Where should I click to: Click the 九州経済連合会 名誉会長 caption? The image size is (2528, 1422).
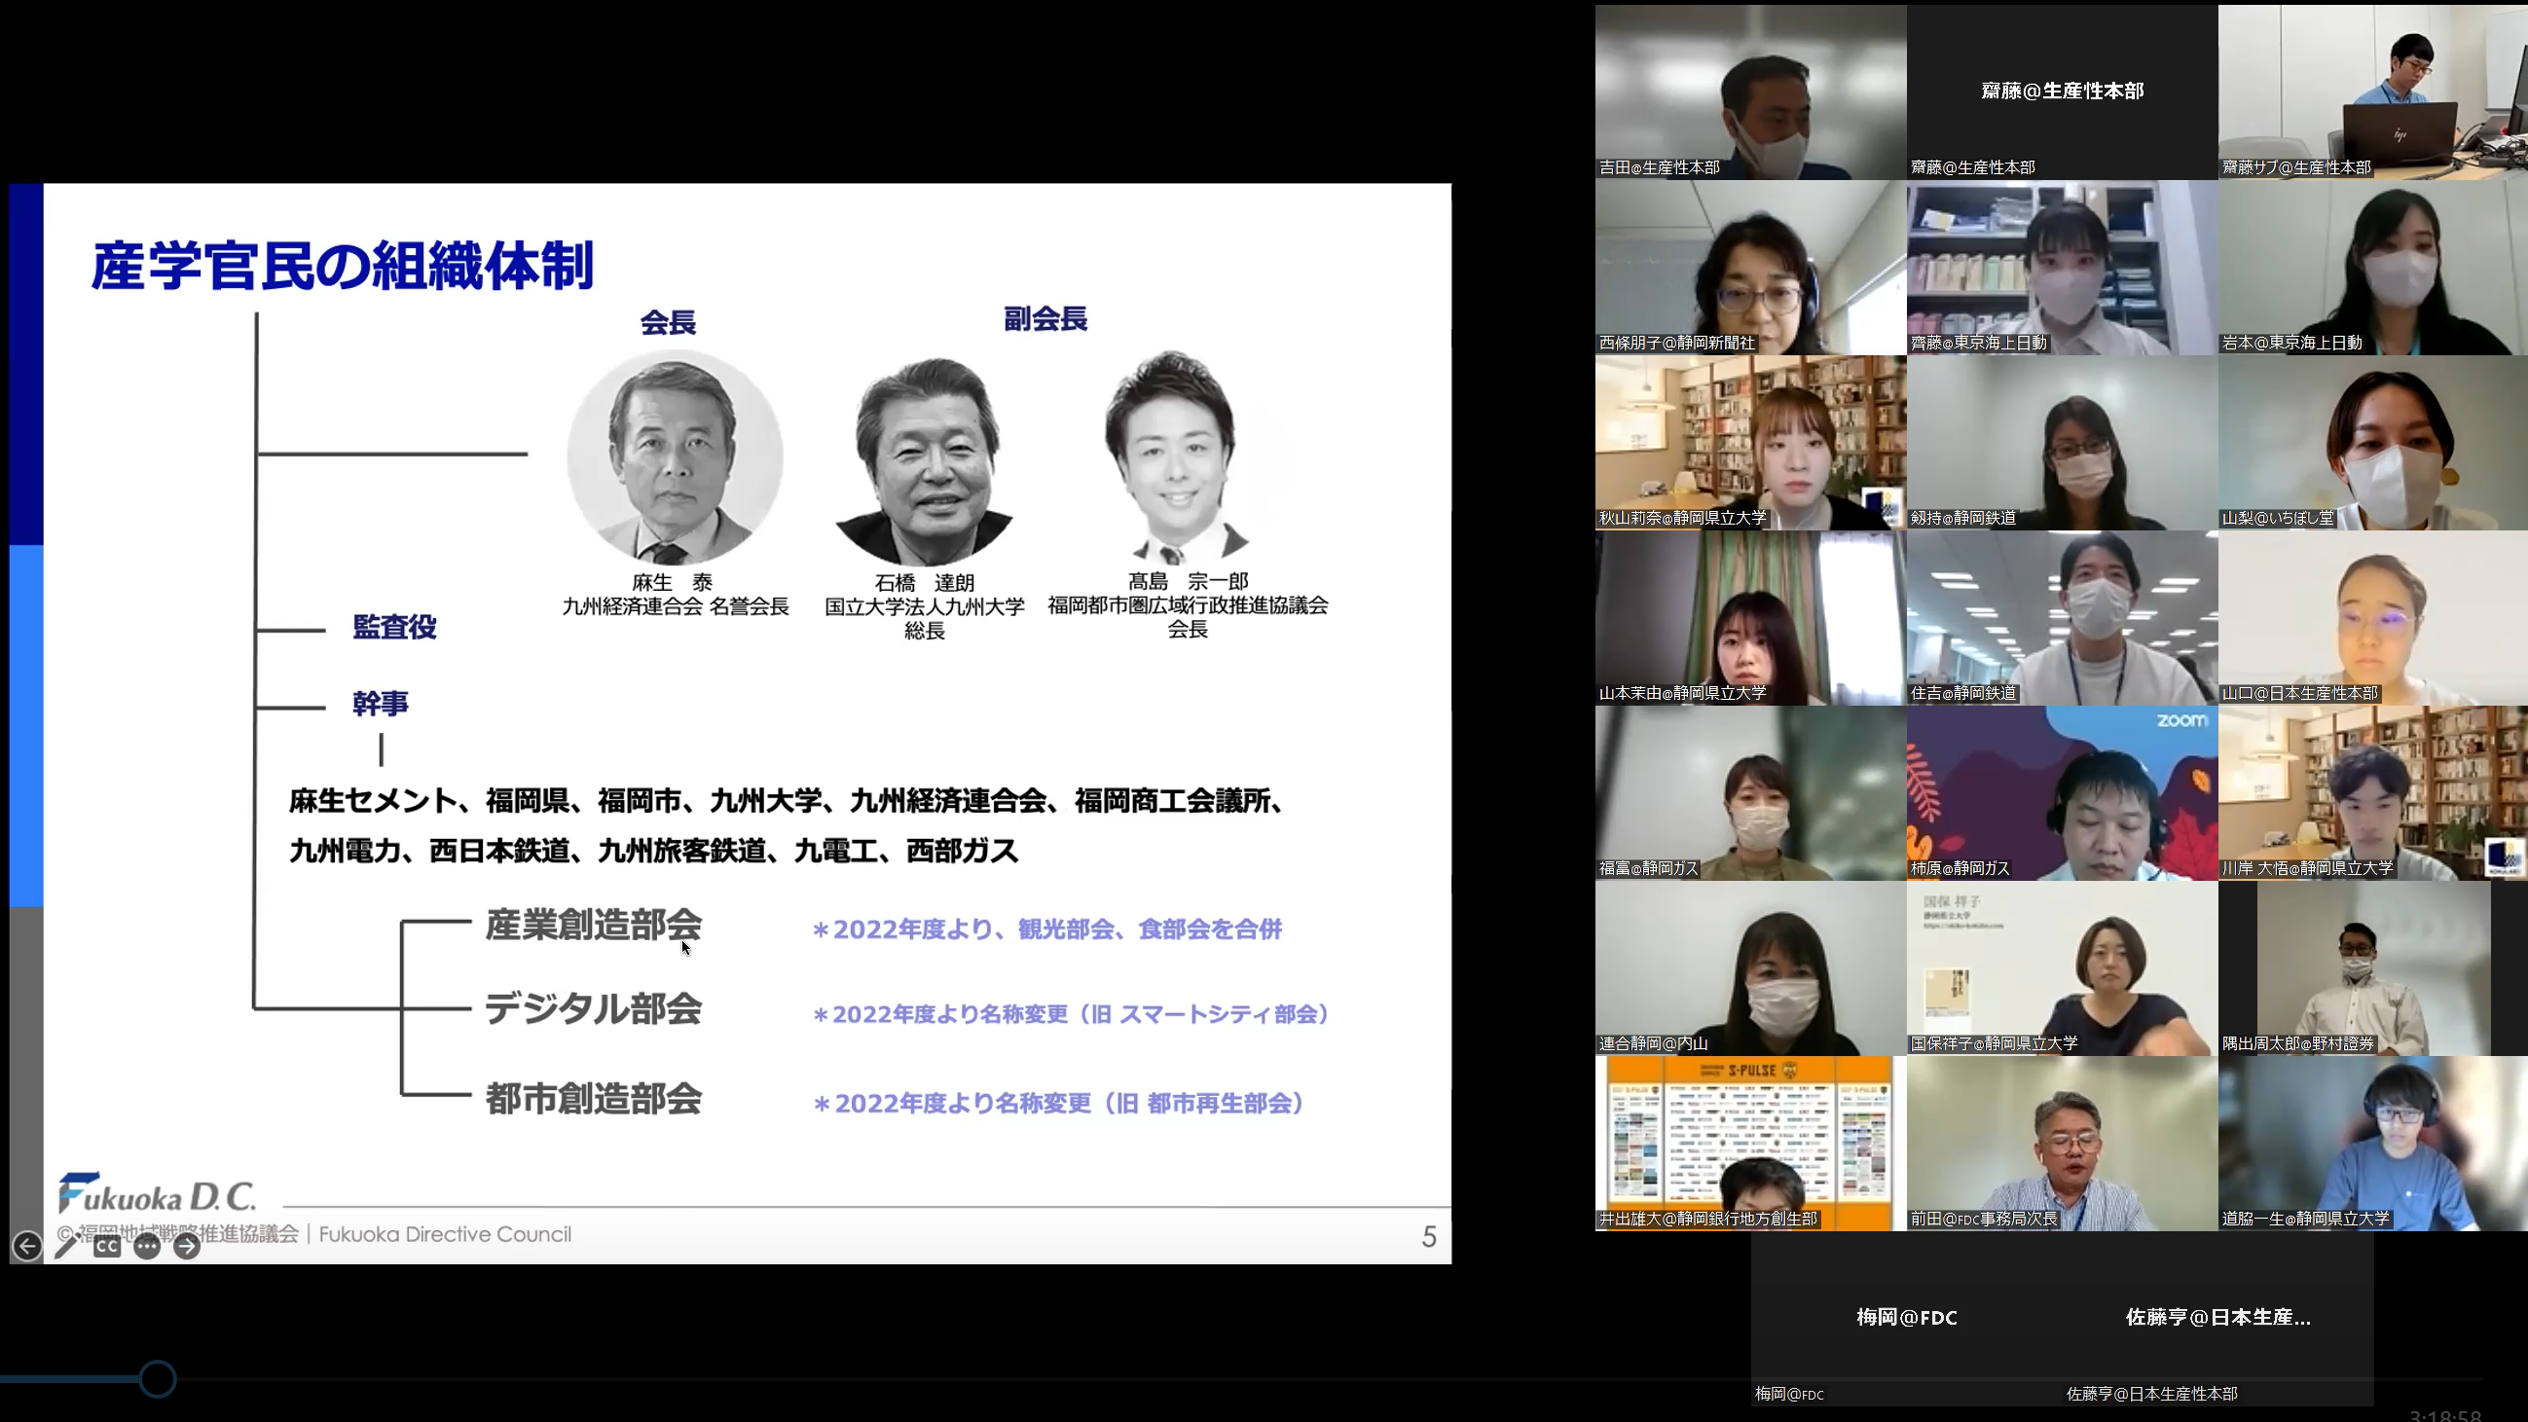tap(676, 607)
